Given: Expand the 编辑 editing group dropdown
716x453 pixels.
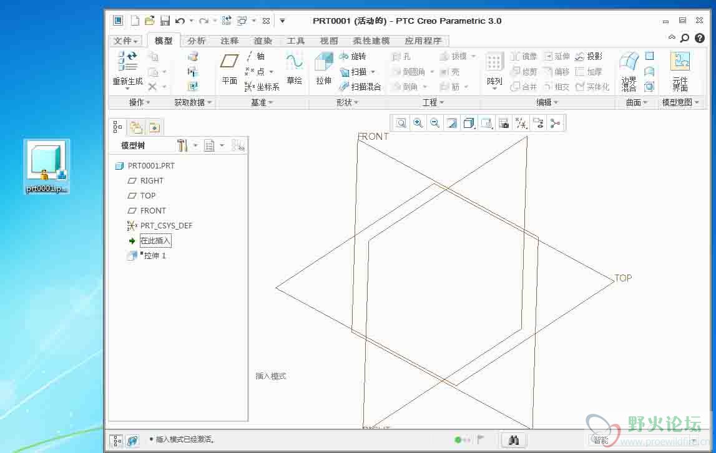Looking at the screenshot, I should click(547, 102).
